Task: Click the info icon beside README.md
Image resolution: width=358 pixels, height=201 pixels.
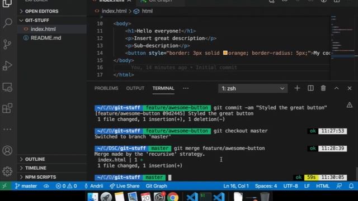Action: (26, 38)
